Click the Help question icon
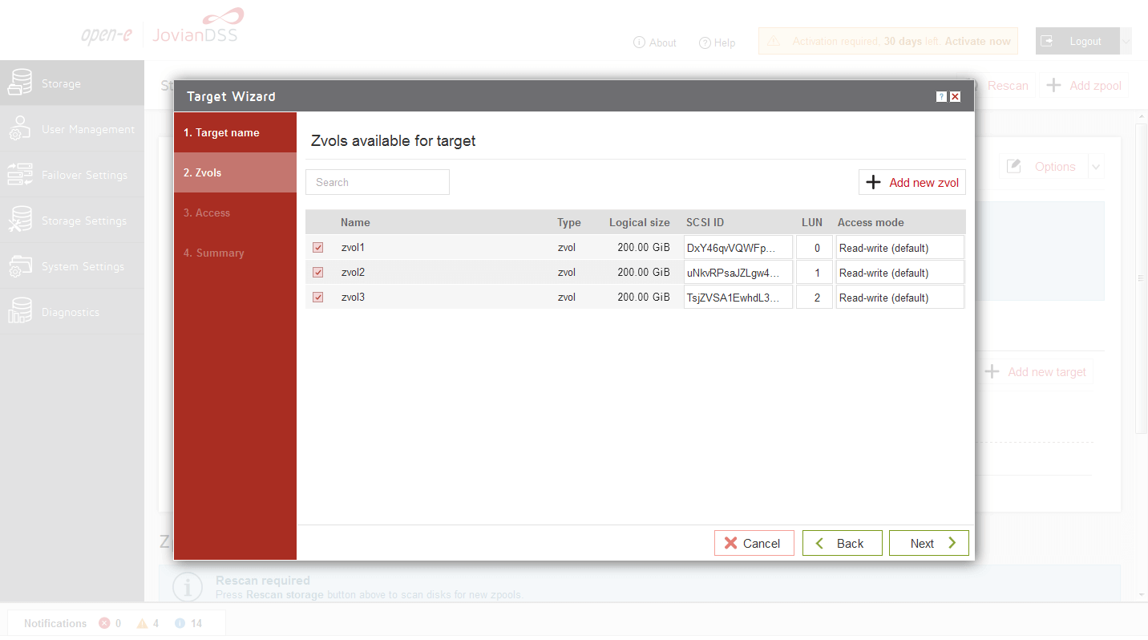The width and height of the screenshot is (1148, 640). point(705,43)
